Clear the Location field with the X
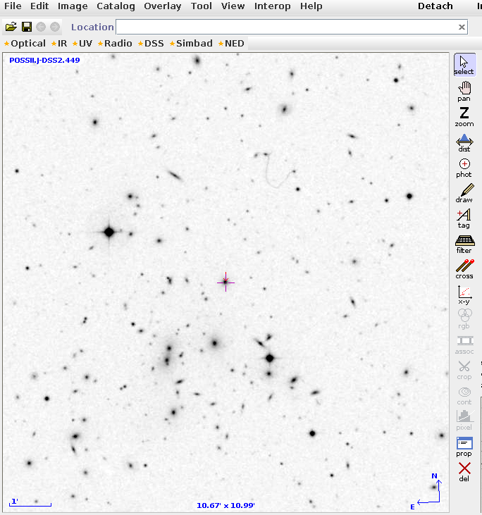482x515 pixels. (x=462, y=27)
